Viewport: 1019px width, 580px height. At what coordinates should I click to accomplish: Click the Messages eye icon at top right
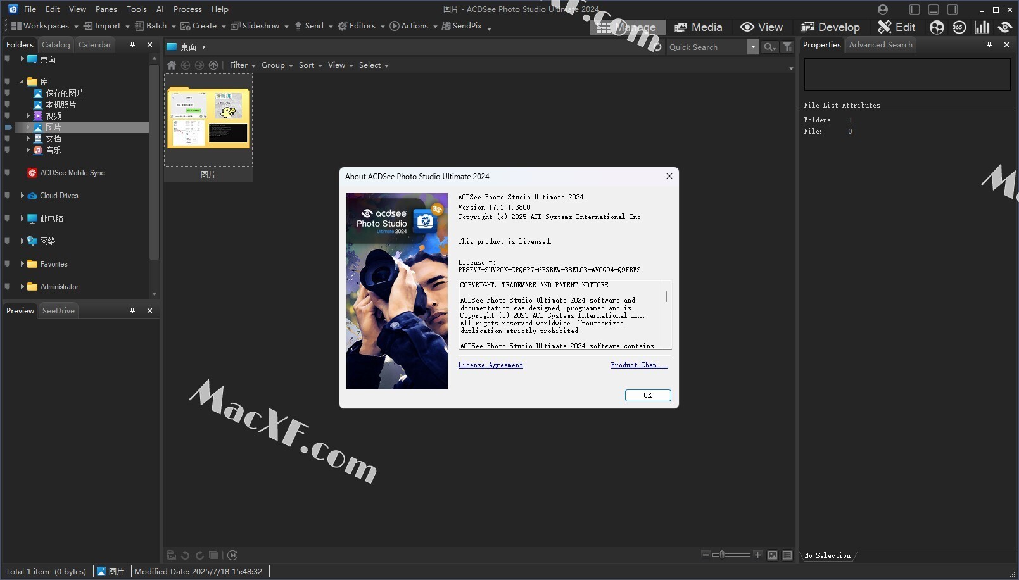click(x=1005, y=27)
